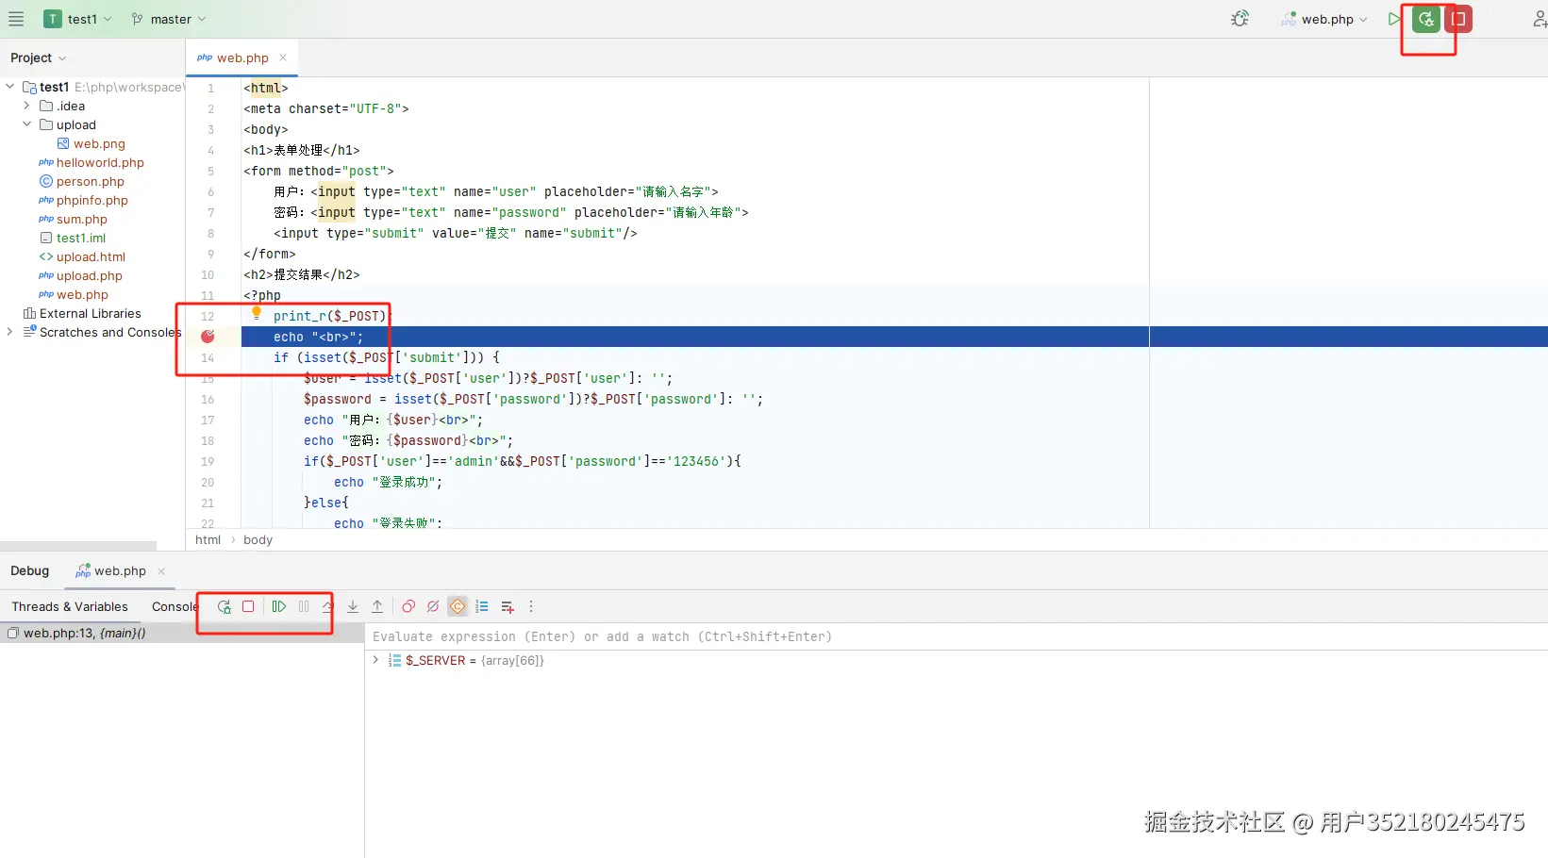
Task: Mute all breakpoints
Action: click(x=433, y=607)
